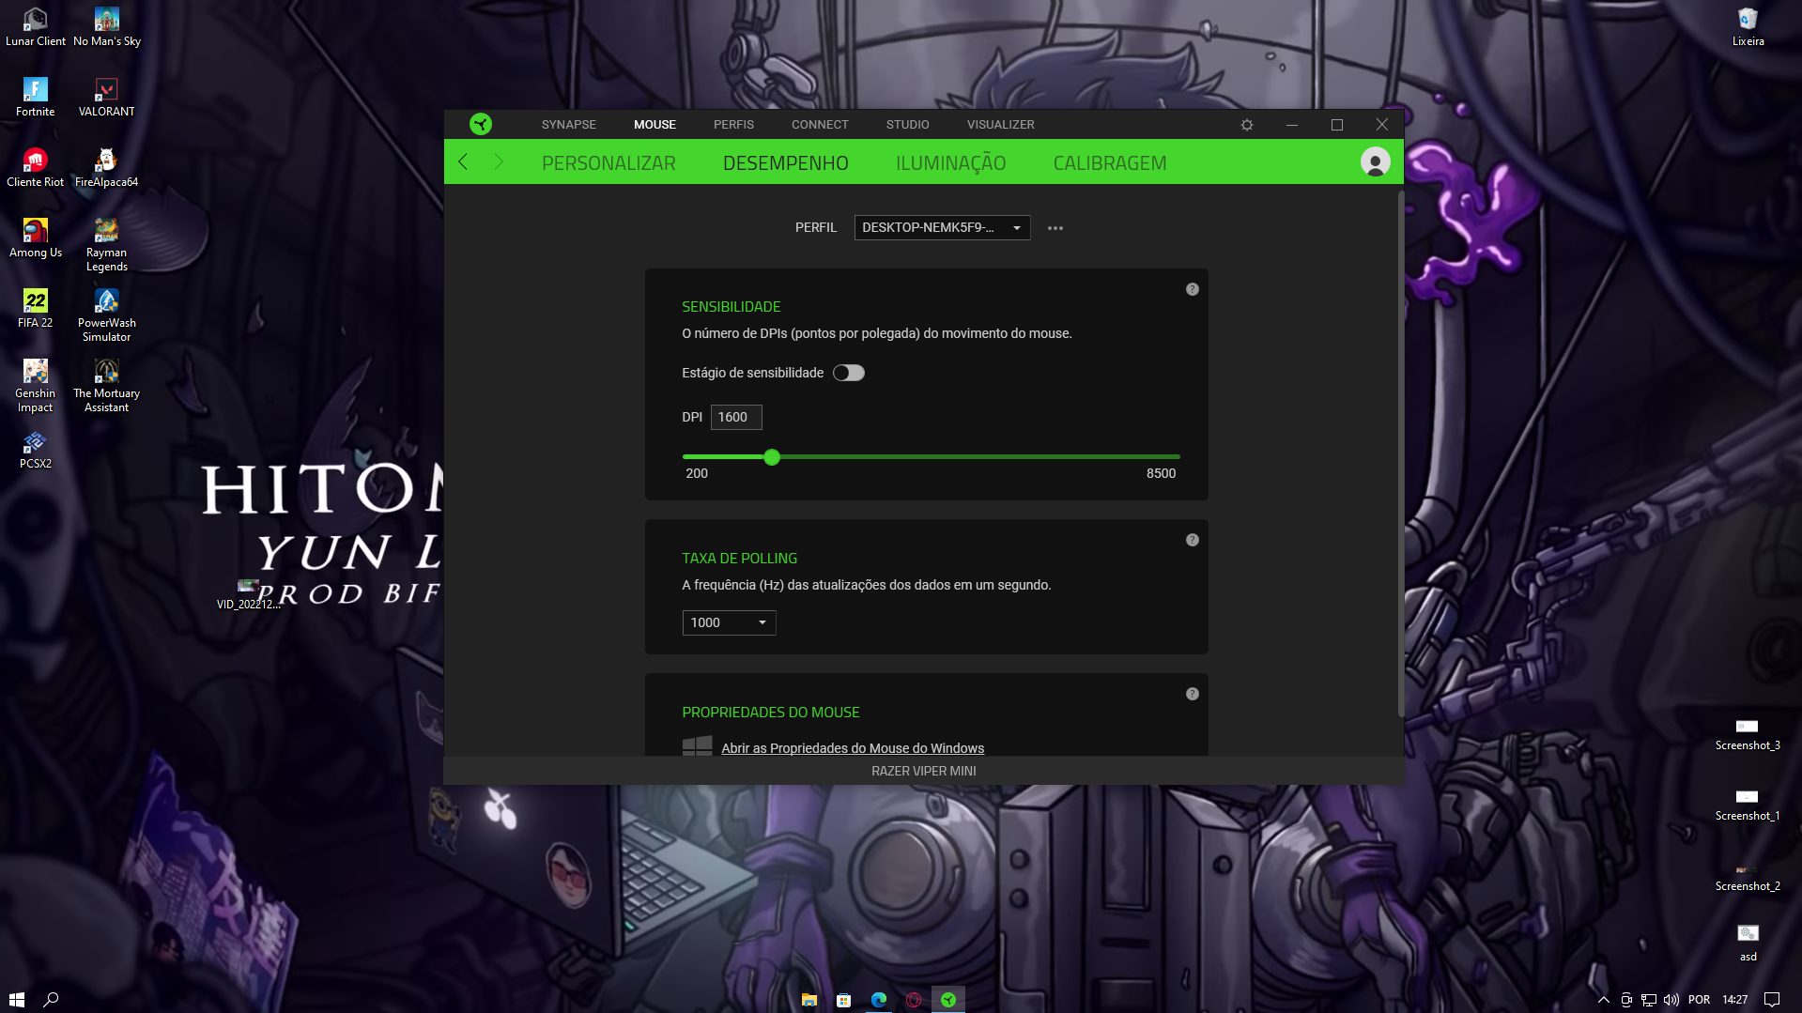Show help for Propriedades do Mouse section

1193,694
